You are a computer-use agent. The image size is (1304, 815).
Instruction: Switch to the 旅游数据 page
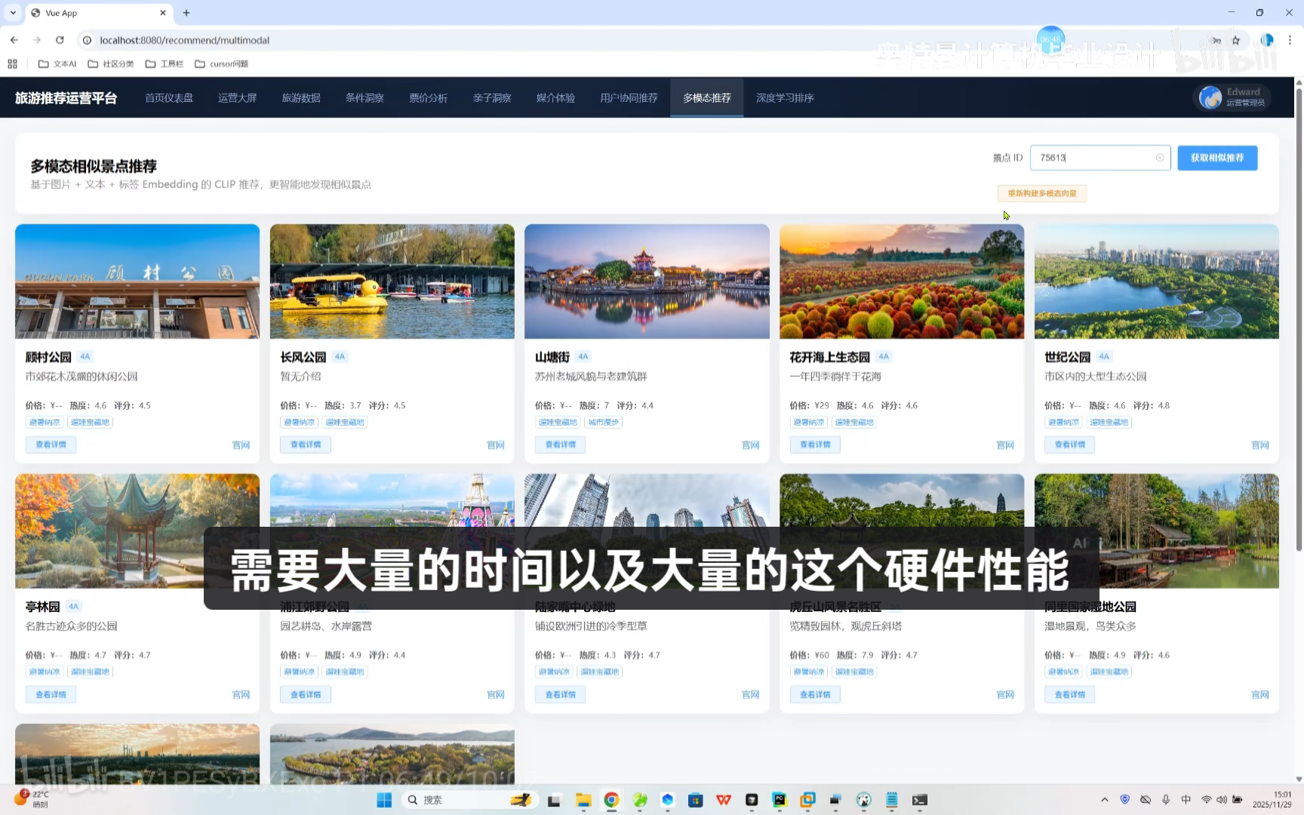301,97
